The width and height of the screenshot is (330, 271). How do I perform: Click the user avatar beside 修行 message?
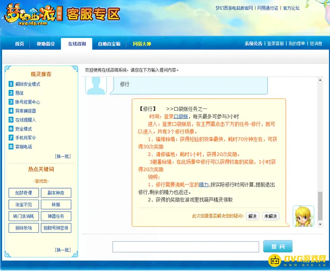click(x=96, y=85)
